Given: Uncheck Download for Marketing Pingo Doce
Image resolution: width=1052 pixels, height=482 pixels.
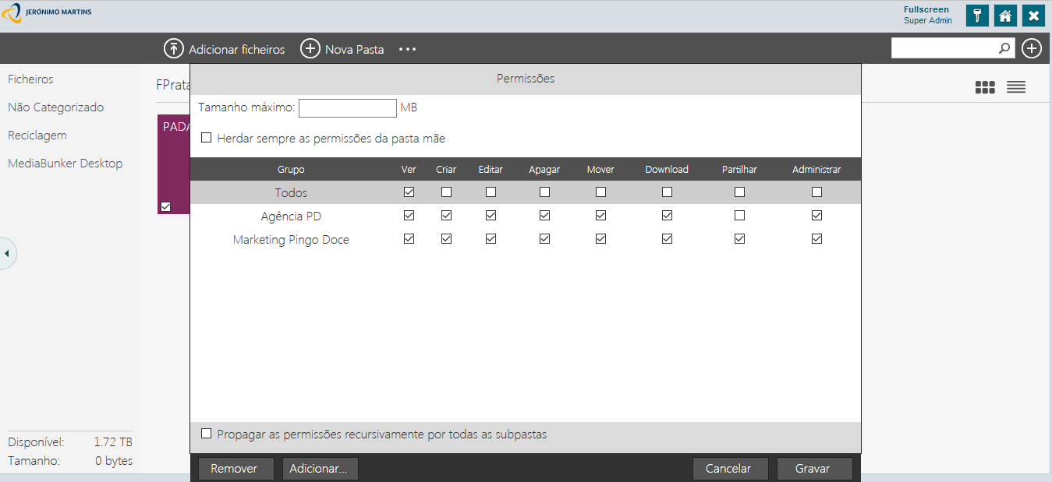Looking at the screenshot, I should 667,239.
